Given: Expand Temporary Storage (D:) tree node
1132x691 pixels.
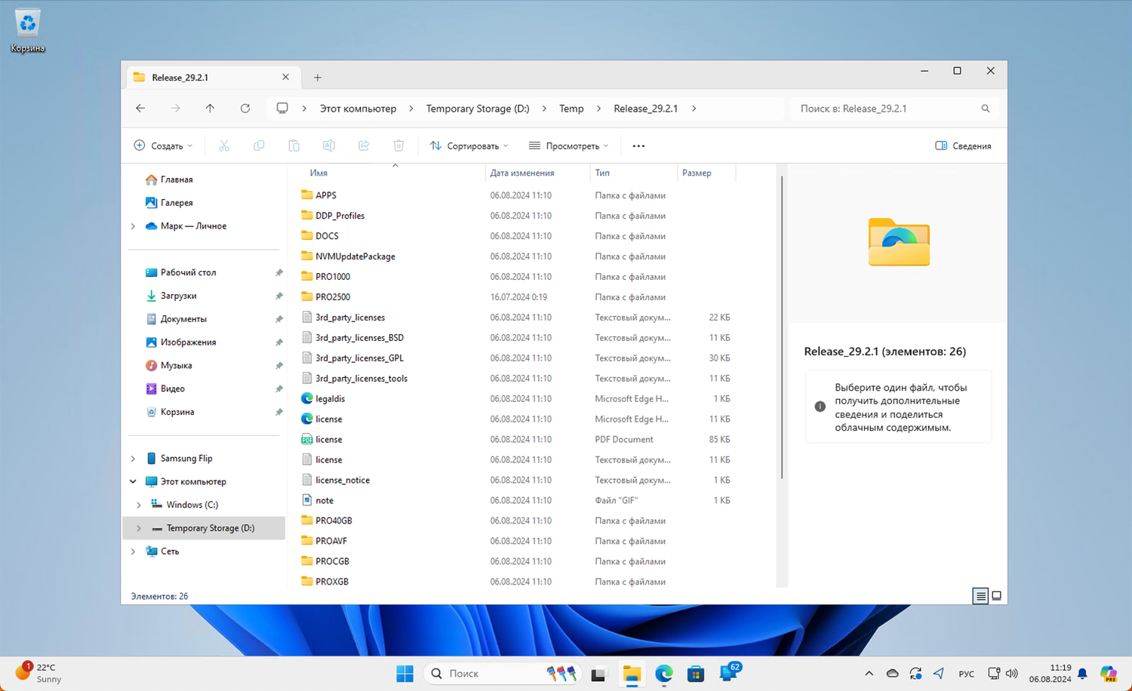Looking at the screenshot, I should tap(139, 529).
